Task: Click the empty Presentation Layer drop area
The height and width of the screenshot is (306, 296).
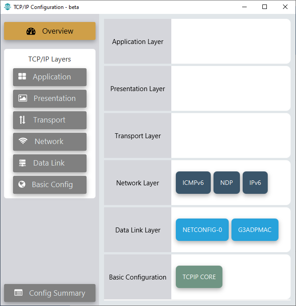Action: (x=231, y=89)
